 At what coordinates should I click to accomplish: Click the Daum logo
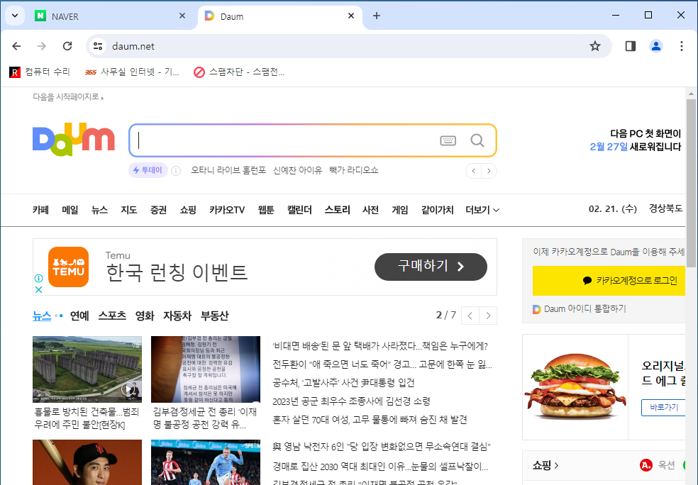(74, 140)
